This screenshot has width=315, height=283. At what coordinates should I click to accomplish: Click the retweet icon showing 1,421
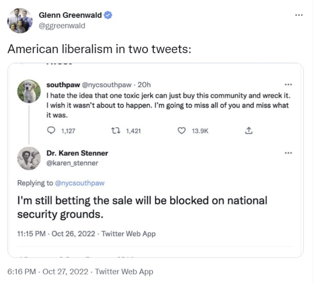(x=118, y=131)
